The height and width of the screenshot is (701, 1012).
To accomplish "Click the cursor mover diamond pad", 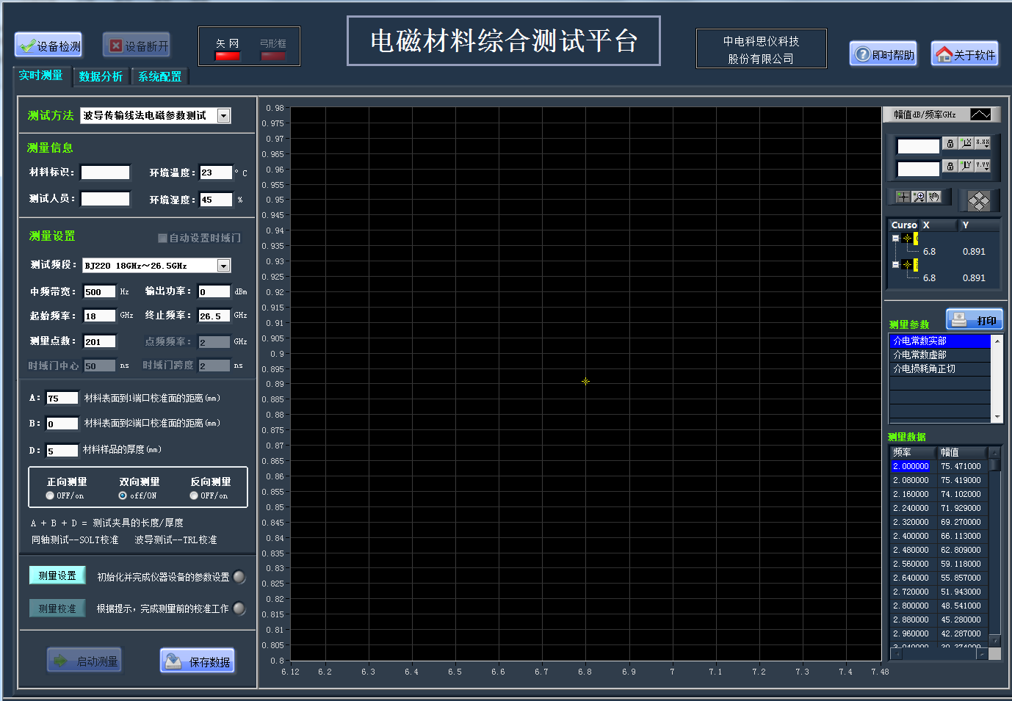I will point(978,200).
